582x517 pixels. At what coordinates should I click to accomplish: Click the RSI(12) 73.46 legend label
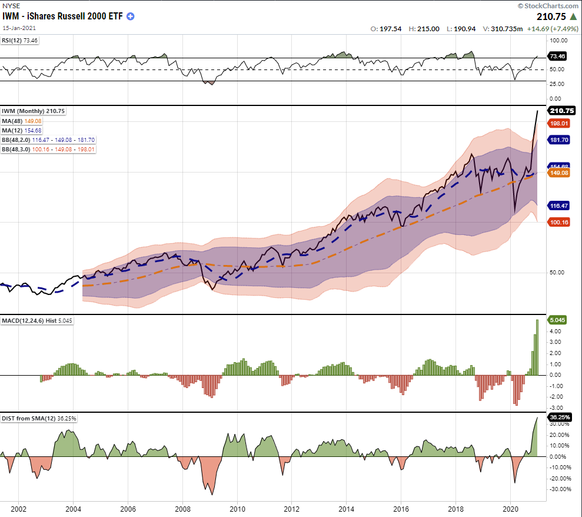tap(19, 41)
